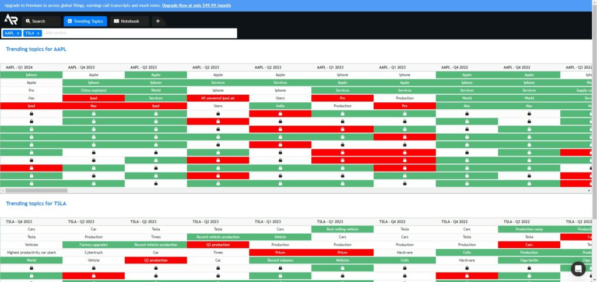Select green China mainland cell
Viewport: 597px width, 282px height.
(94, 90)
